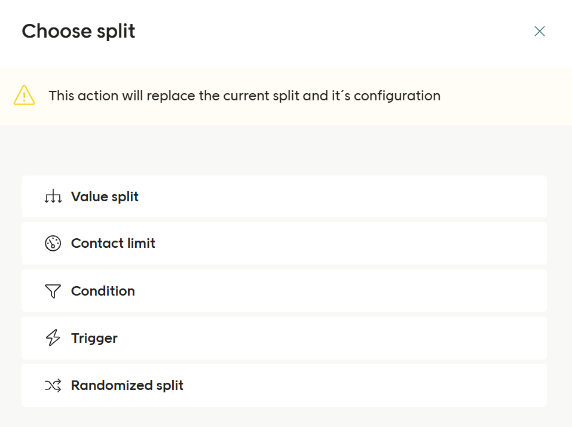Click the Condition funnel icon
This screenshot has width=572, height=427.
pos(53,291)
